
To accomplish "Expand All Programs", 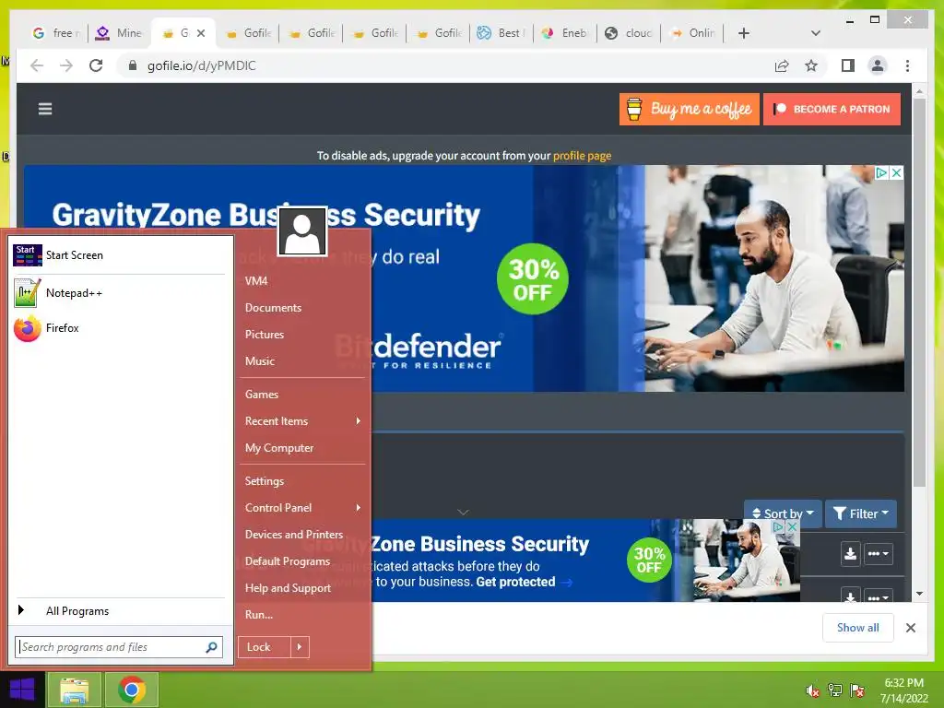I will pyautogui.click(x=119, y=611).
